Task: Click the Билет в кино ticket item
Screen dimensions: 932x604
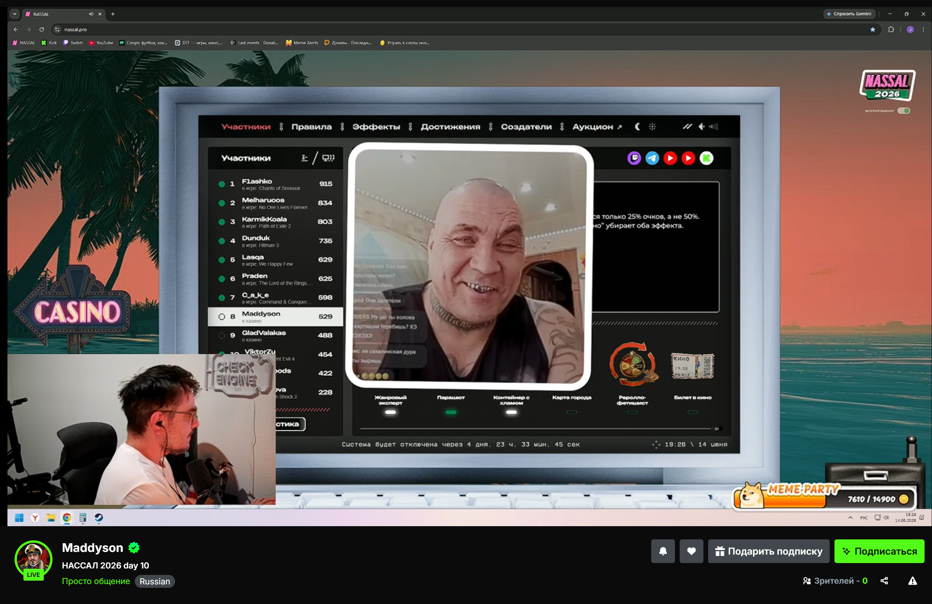Action: 693,366
